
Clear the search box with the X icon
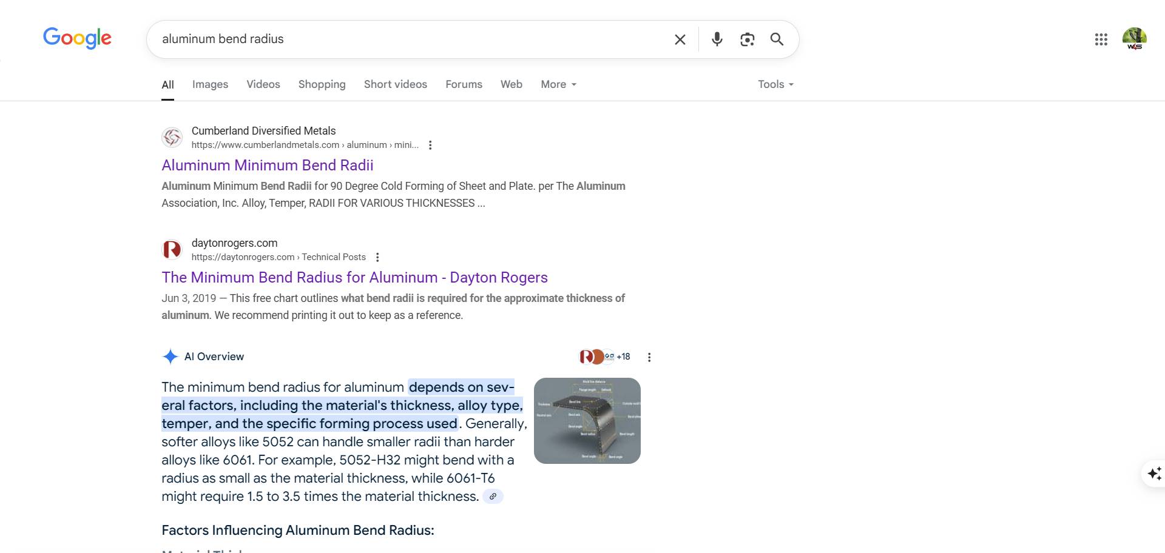pos(680,39)
